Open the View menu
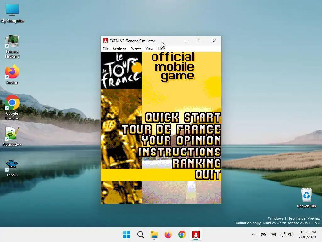Image resolution: width=322 pixels, height=242 pixels. point(149,49)
